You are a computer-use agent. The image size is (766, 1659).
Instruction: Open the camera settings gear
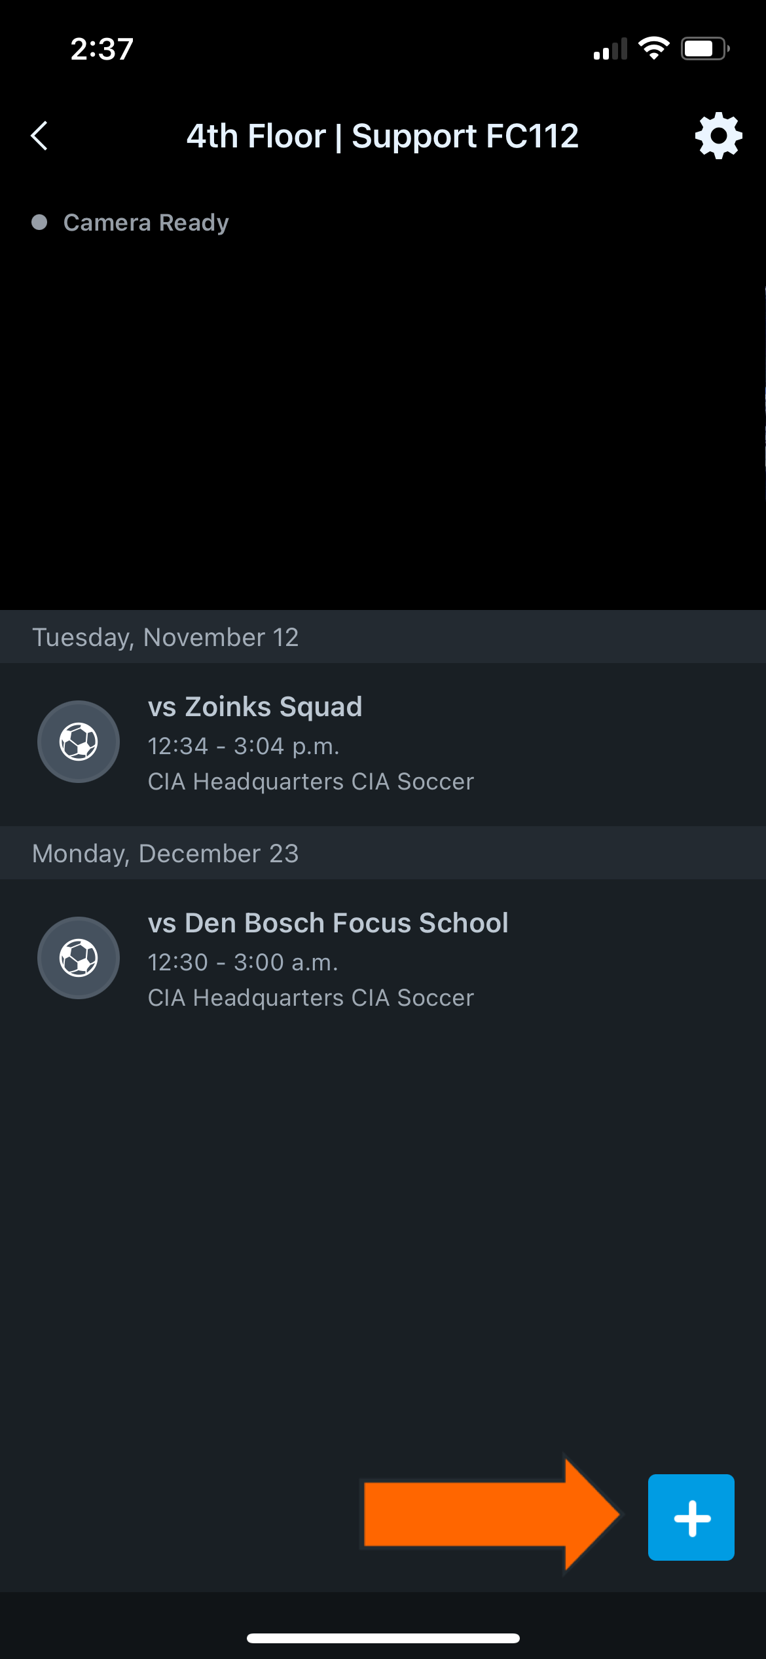point(718,136)
